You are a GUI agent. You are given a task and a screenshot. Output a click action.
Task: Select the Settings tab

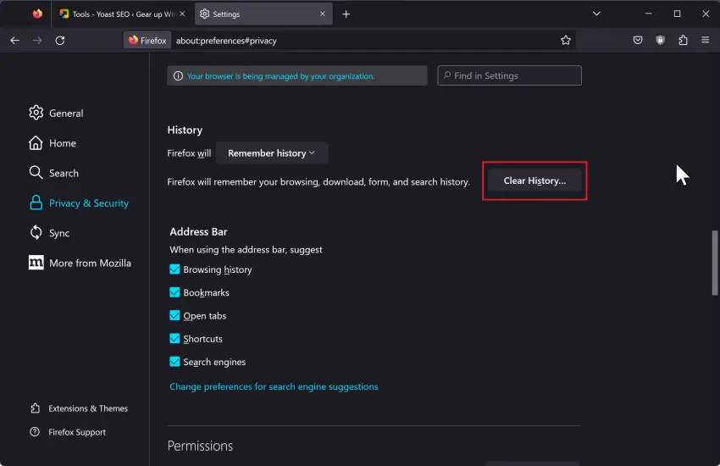tap(263, 14)
